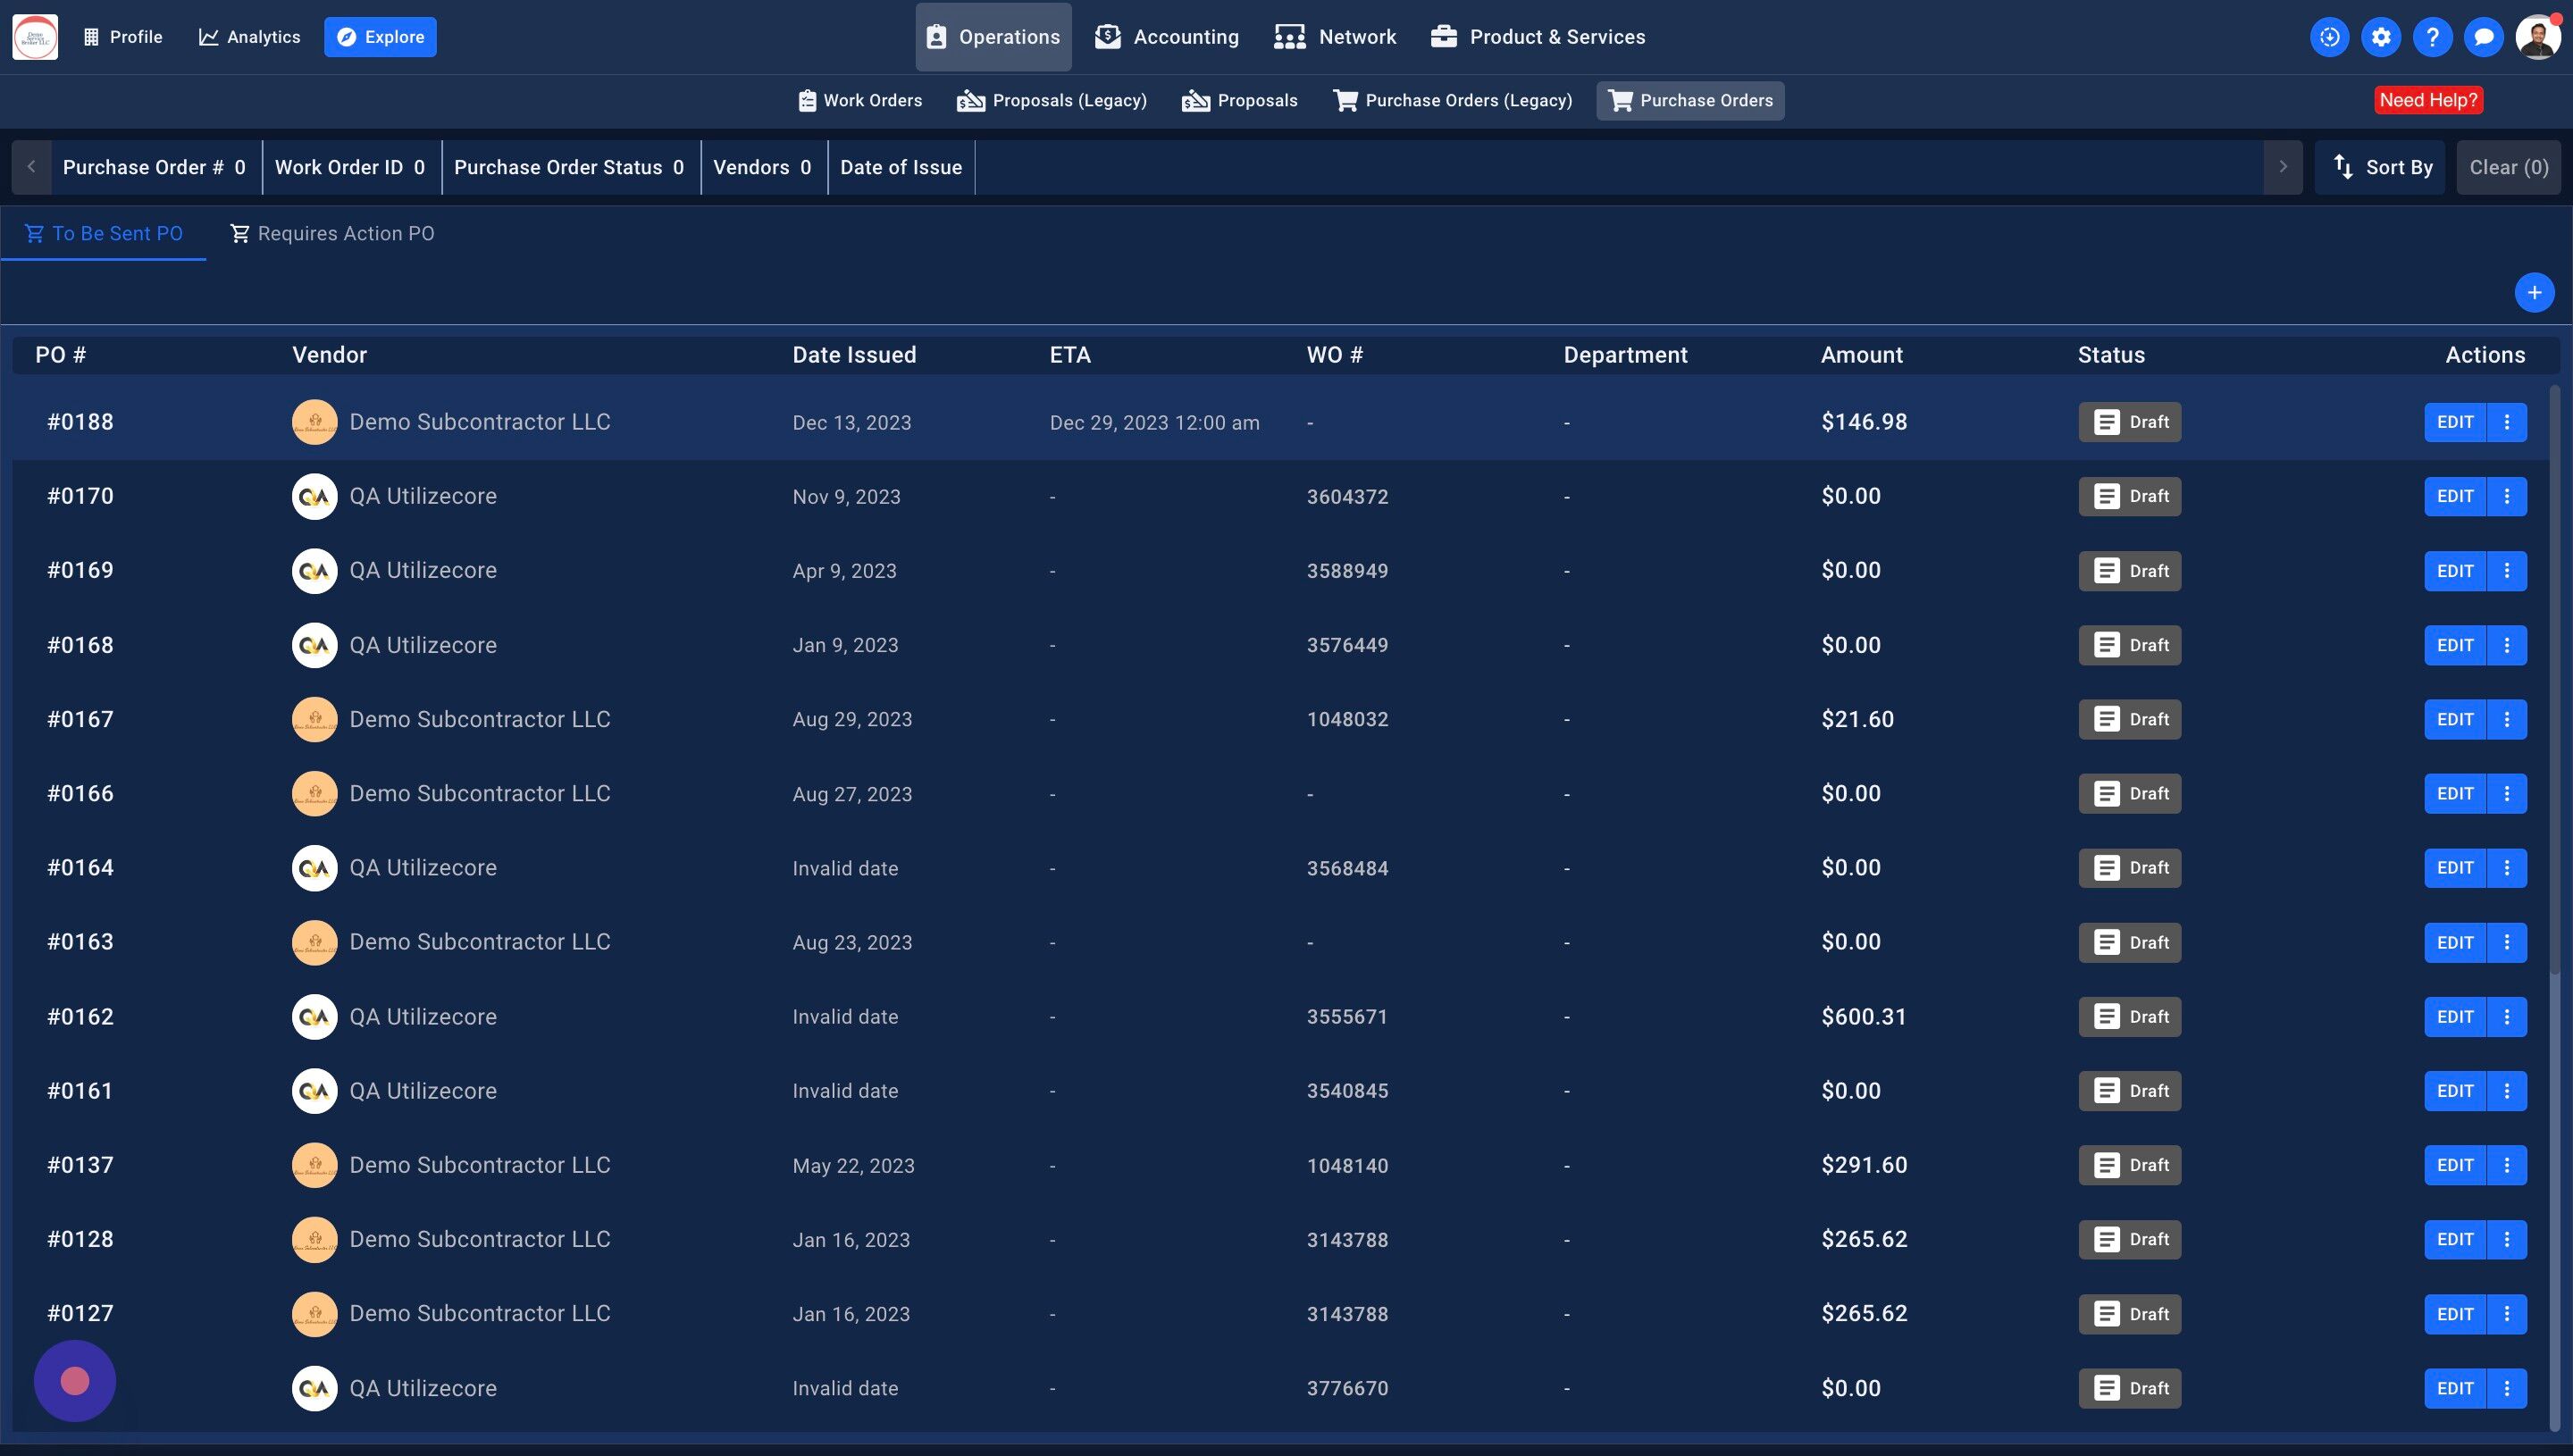Open the Accounting menu
This screenshot has height=1456, width=2573.
(x=1167, y=37)
